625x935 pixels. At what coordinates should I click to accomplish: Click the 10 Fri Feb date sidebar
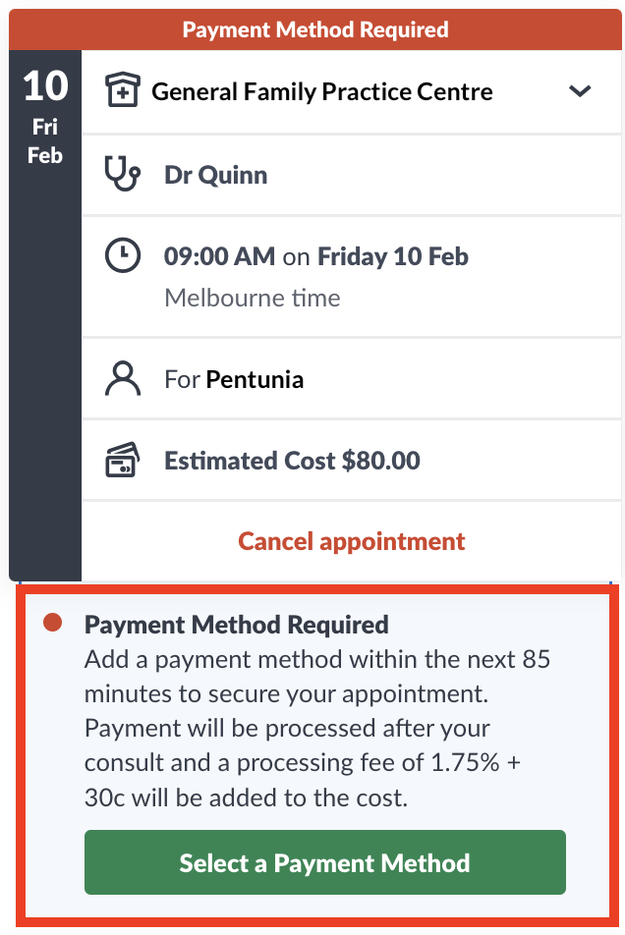click(45, 315)
